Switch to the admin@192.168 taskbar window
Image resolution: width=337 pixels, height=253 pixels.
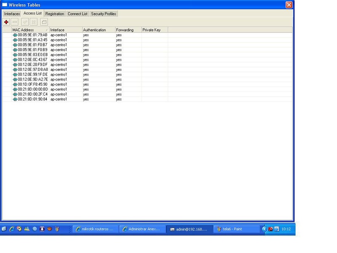click(x=190, y=229)
